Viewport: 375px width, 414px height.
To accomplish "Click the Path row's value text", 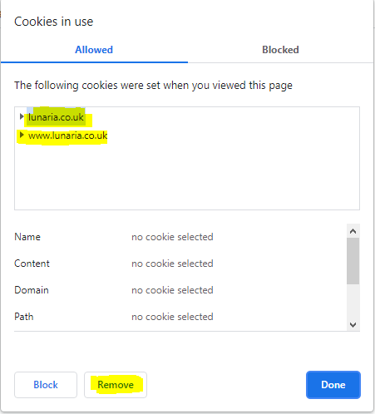I will click(172, 317).
